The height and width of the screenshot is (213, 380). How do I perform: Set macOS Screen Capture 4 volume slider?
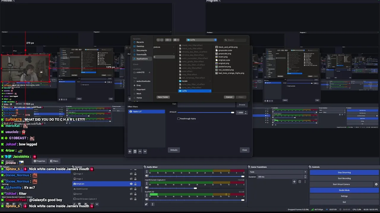coord(197,188)
